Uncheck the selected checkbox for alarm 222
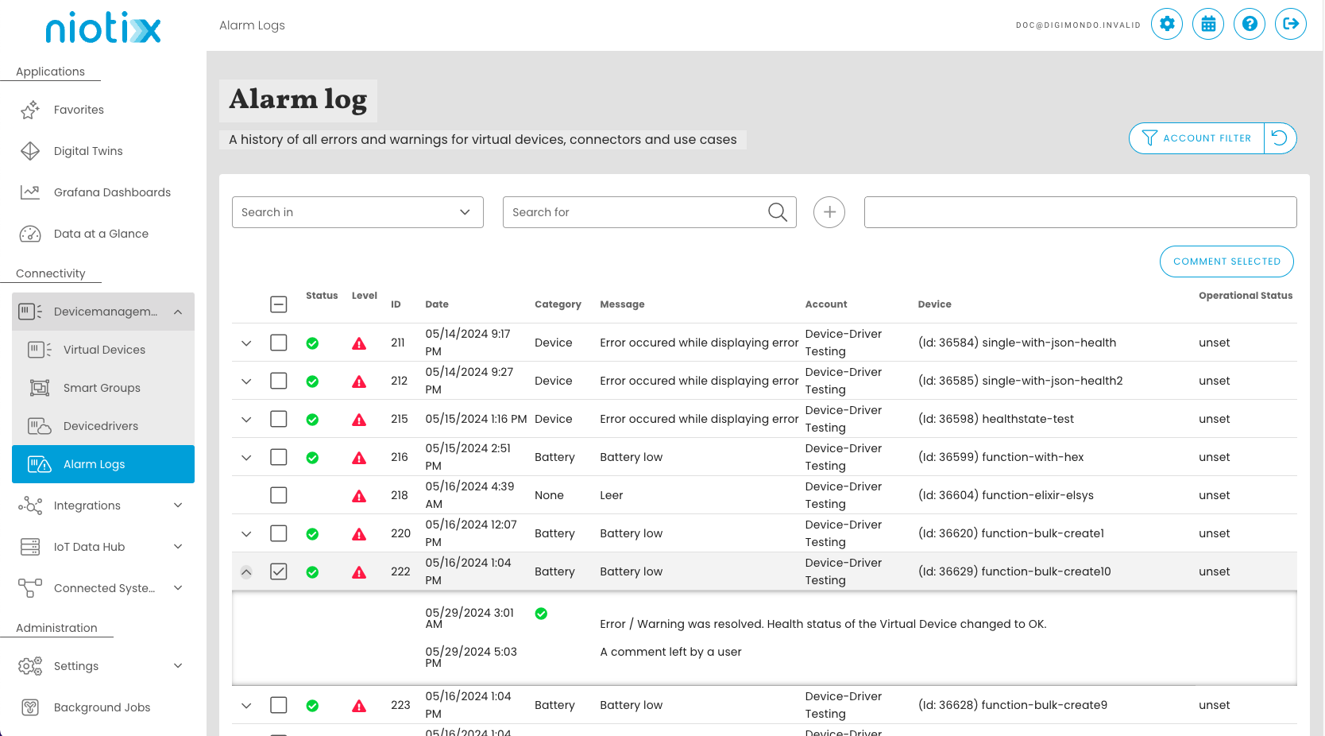The height and width of the screenshot is (736, 1325). point(279,571)
